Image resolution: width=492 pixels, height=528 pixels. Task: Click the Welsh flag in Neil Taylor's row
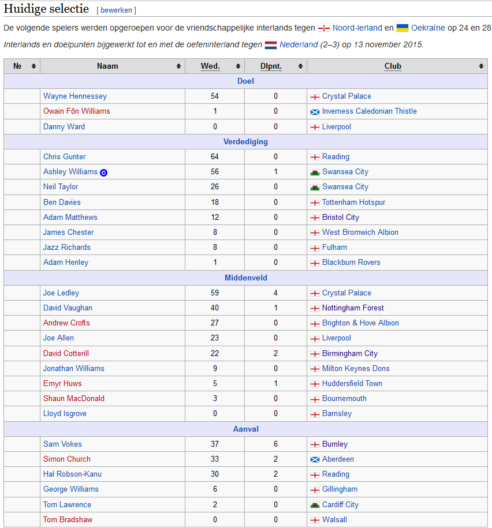pos(315,187)
